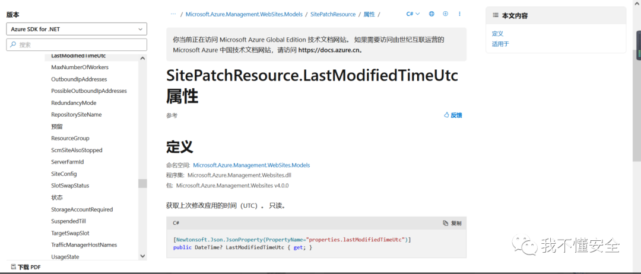Click the 下载 PDF download button
The width and height of the screenshot is (641, 274).
coord(26,267)
